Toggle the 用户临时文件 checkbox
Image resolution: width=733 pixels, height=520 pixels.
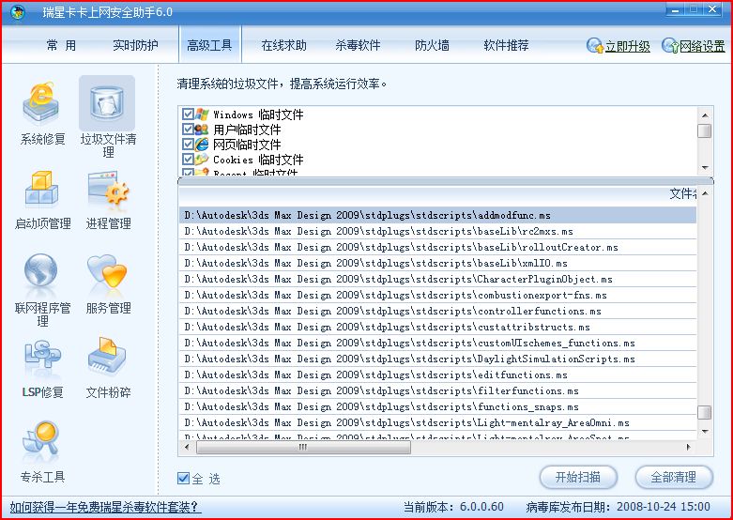(188, 130)
